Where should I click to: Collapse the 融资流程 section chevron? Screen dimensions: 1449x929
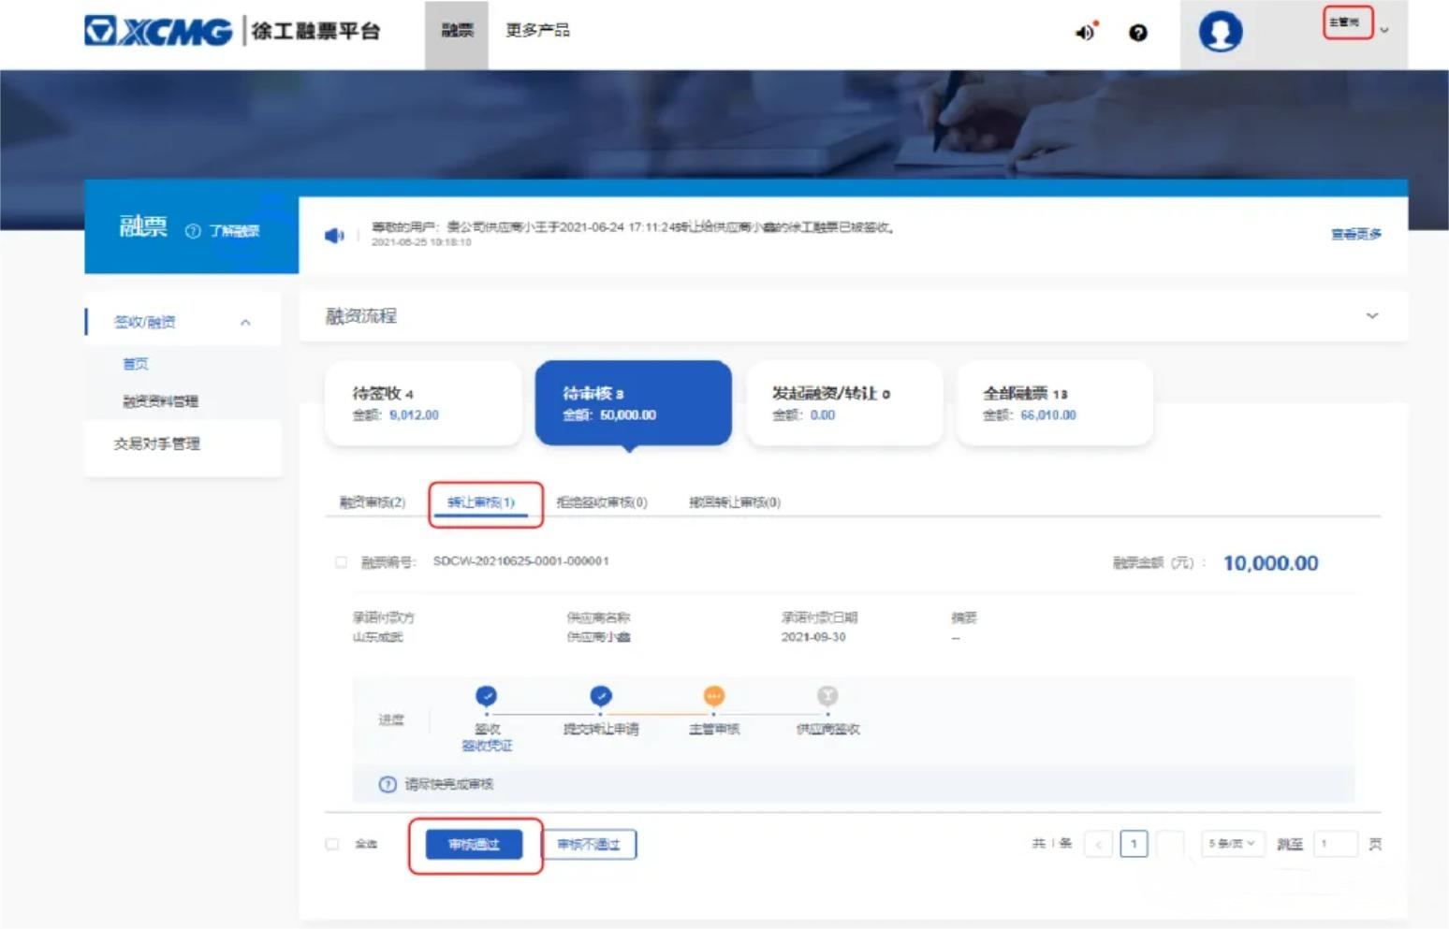(x=1371, y=316)
